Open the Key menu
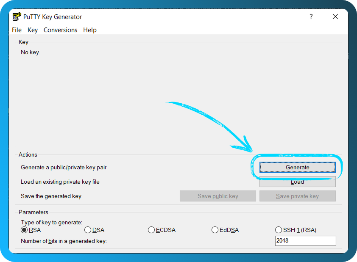 tap(33, 30)
